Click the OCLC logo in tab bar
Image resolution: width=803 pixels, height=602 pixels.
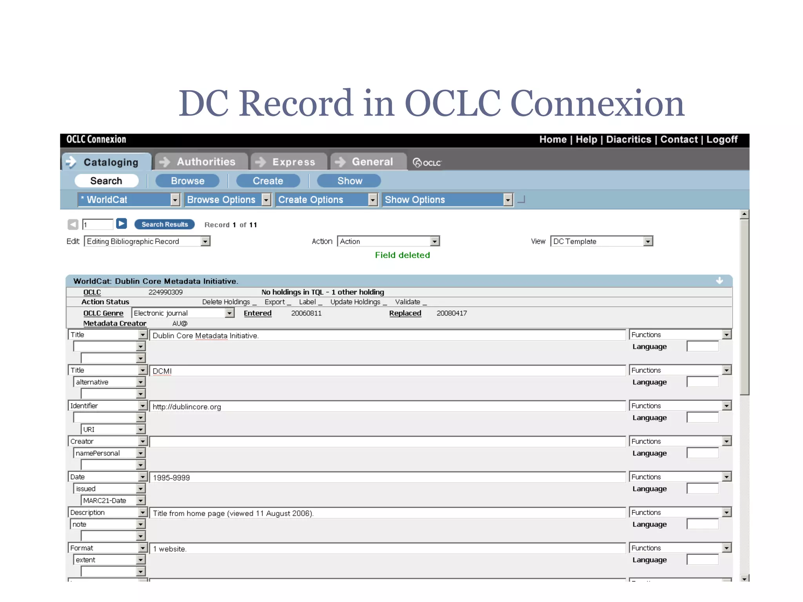coord(427,162)
